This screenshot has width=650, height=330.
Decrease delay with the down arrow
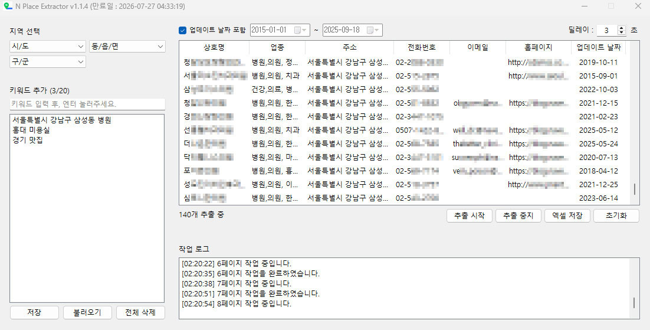621,32
